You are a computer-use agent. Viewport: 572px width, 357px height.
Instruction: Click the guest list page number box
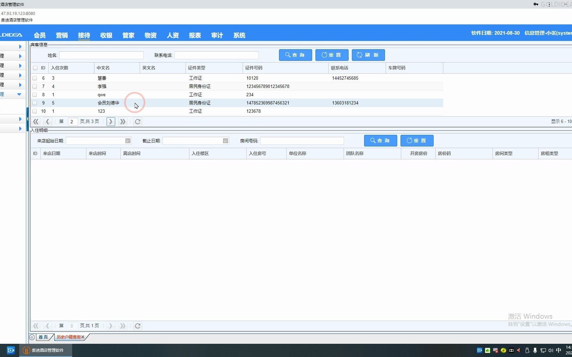pos(73,122)
